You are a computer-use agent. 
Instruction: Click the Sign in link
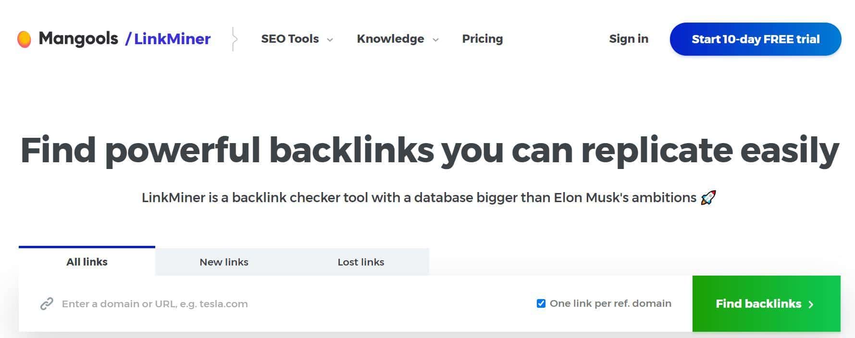click(x=629, y=39)
